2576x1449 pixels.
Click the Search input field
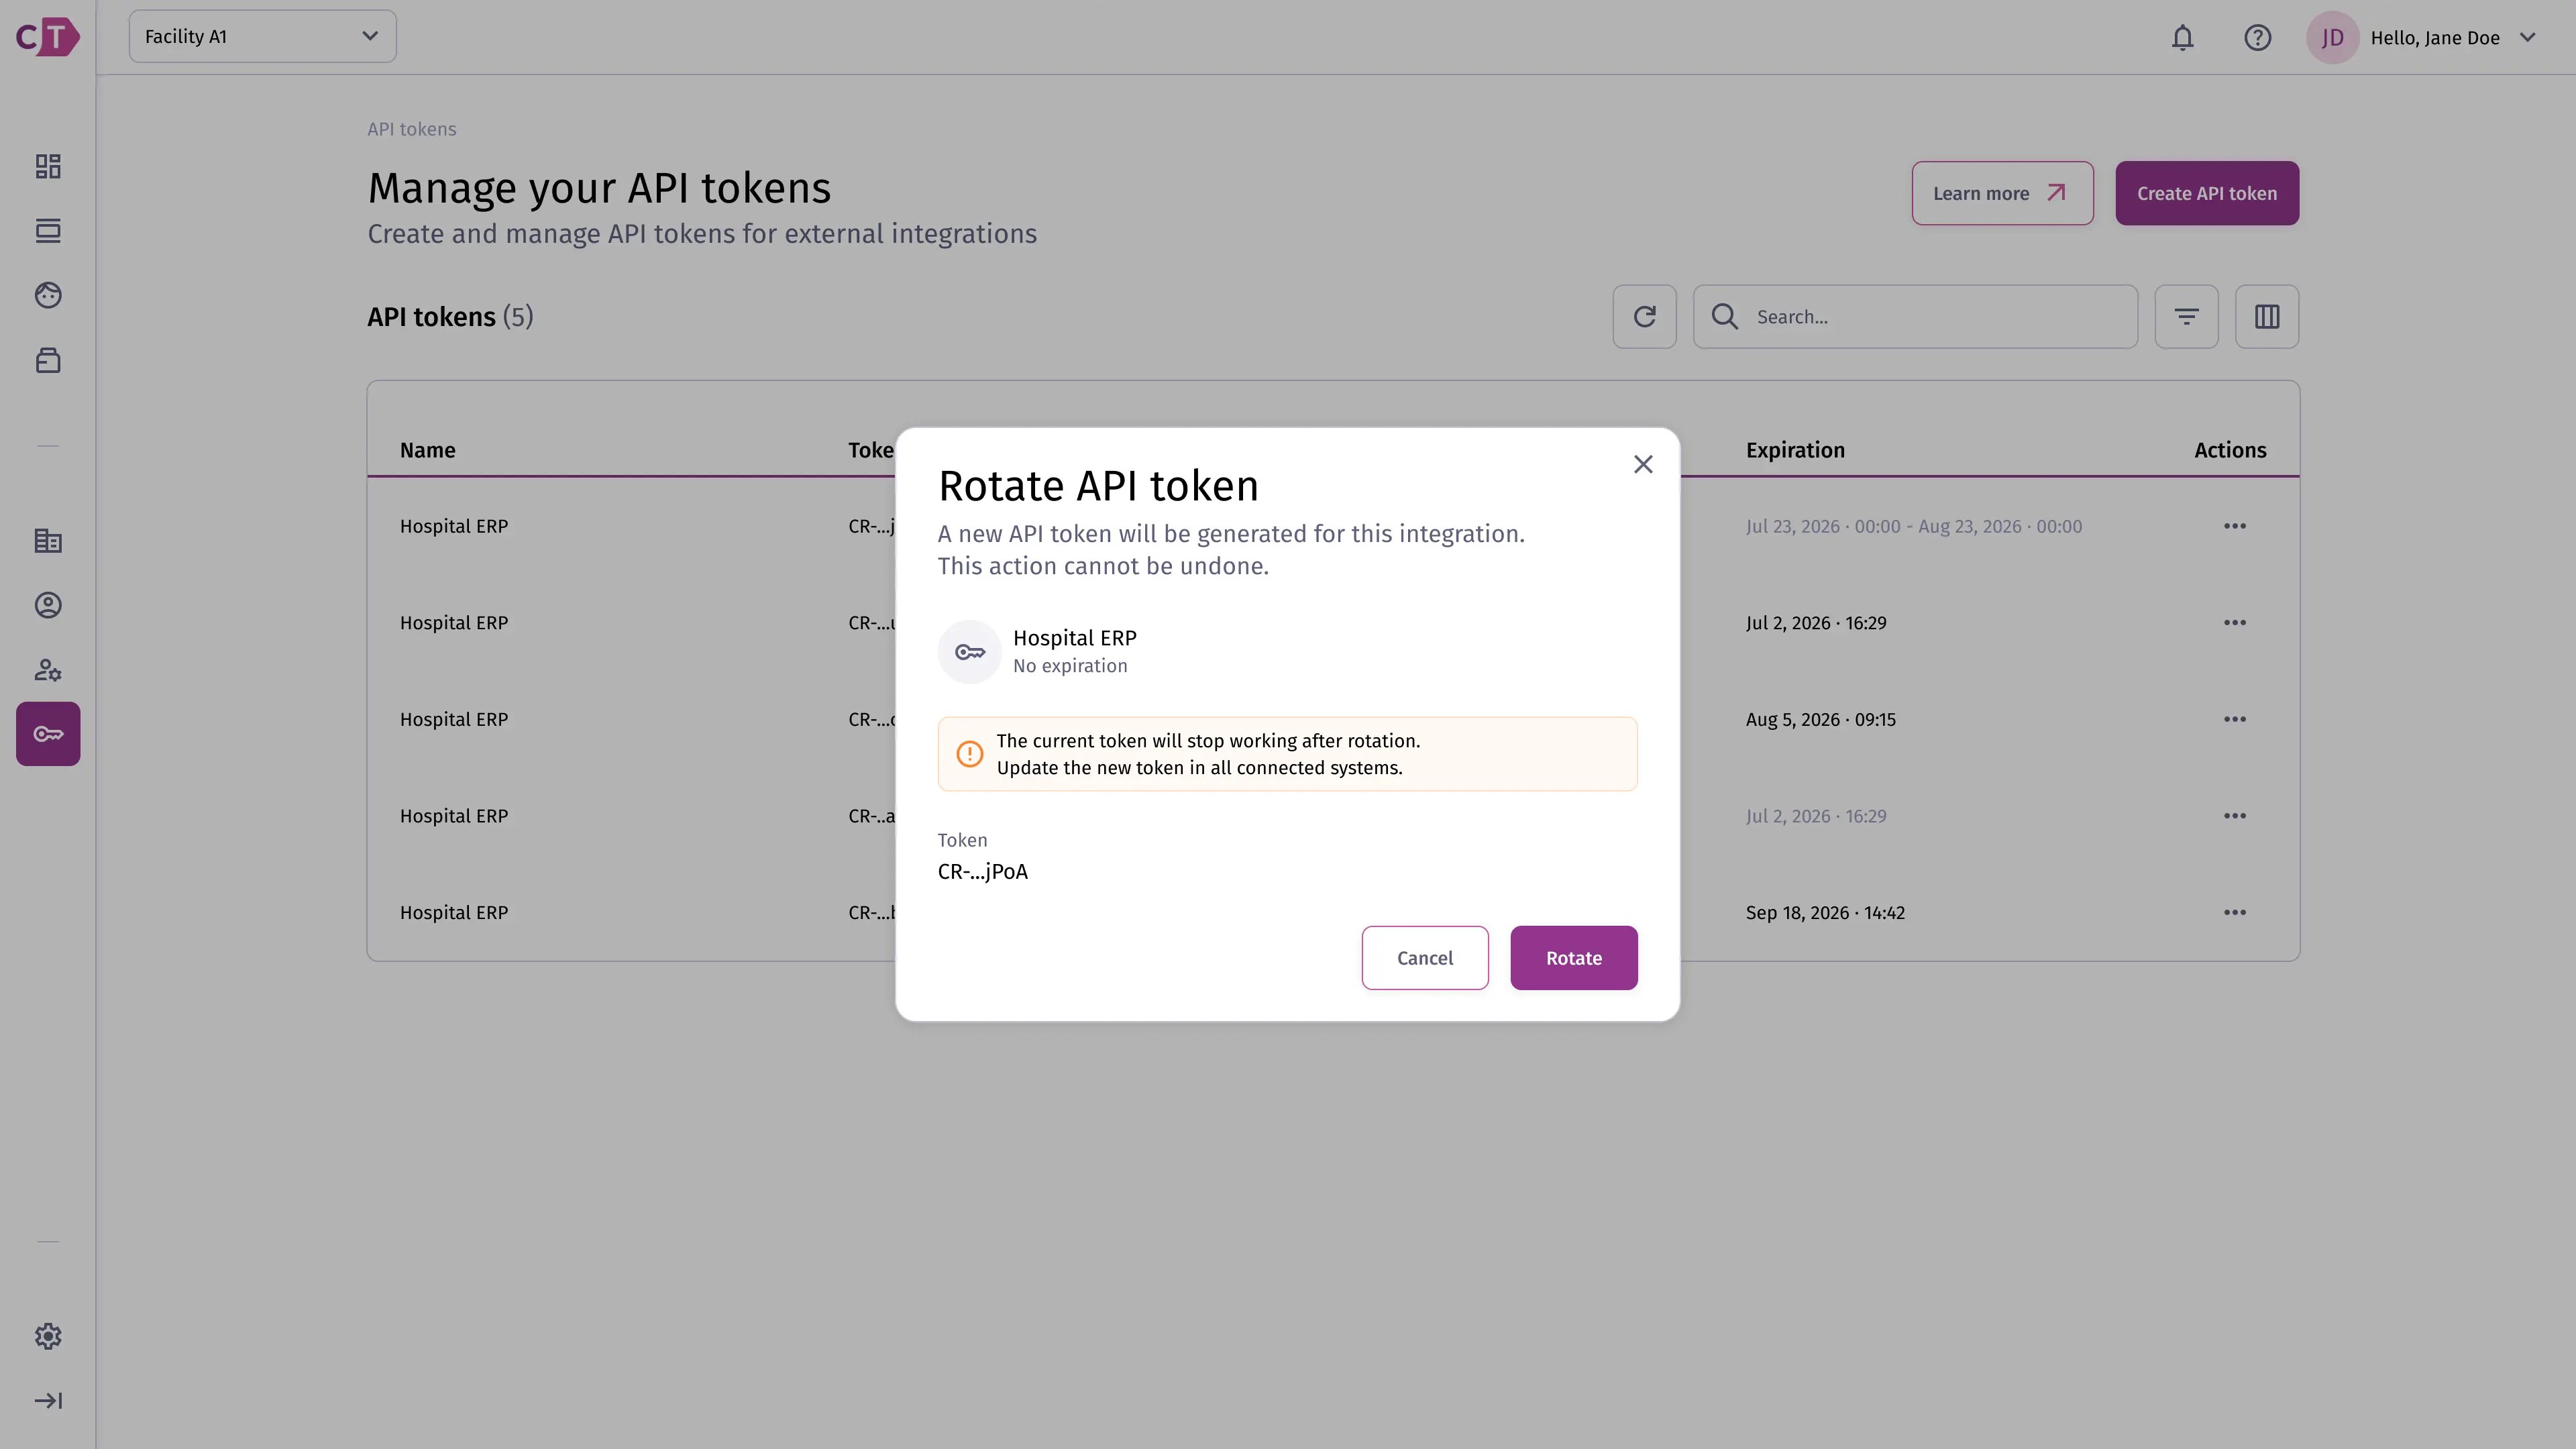(x=1915, y=317)
